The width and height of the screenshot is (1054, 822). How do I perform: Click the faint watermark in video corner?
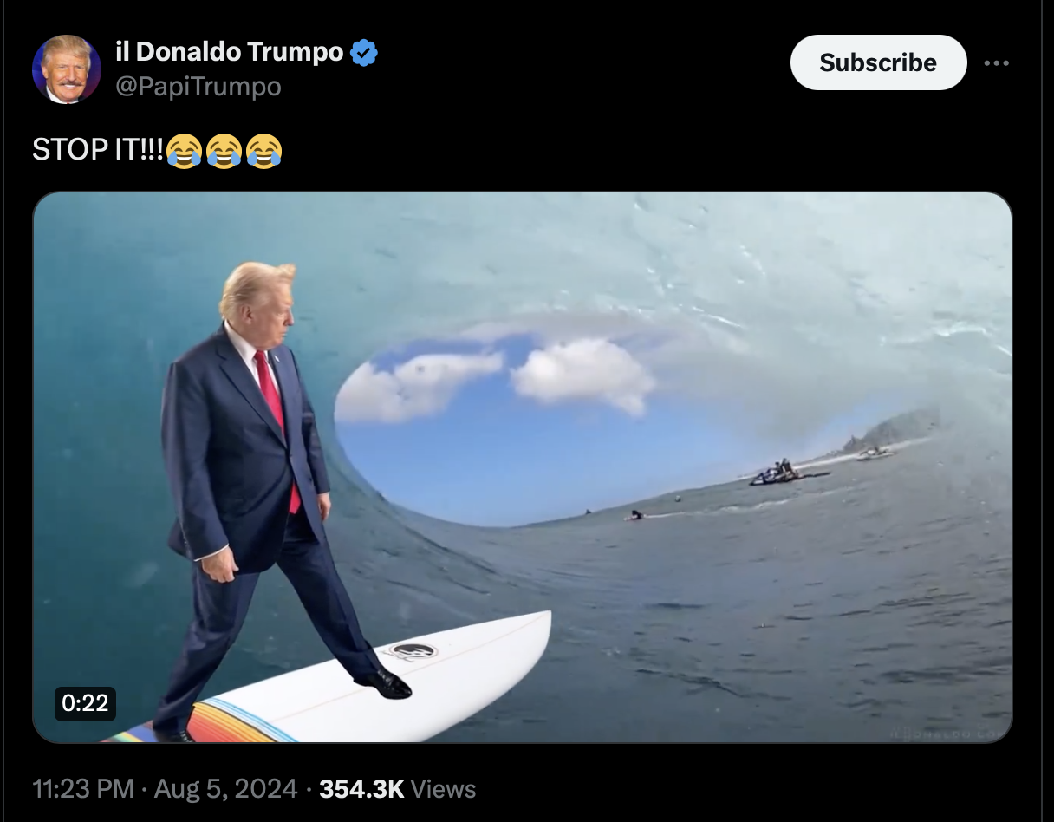tap(947, 734)
